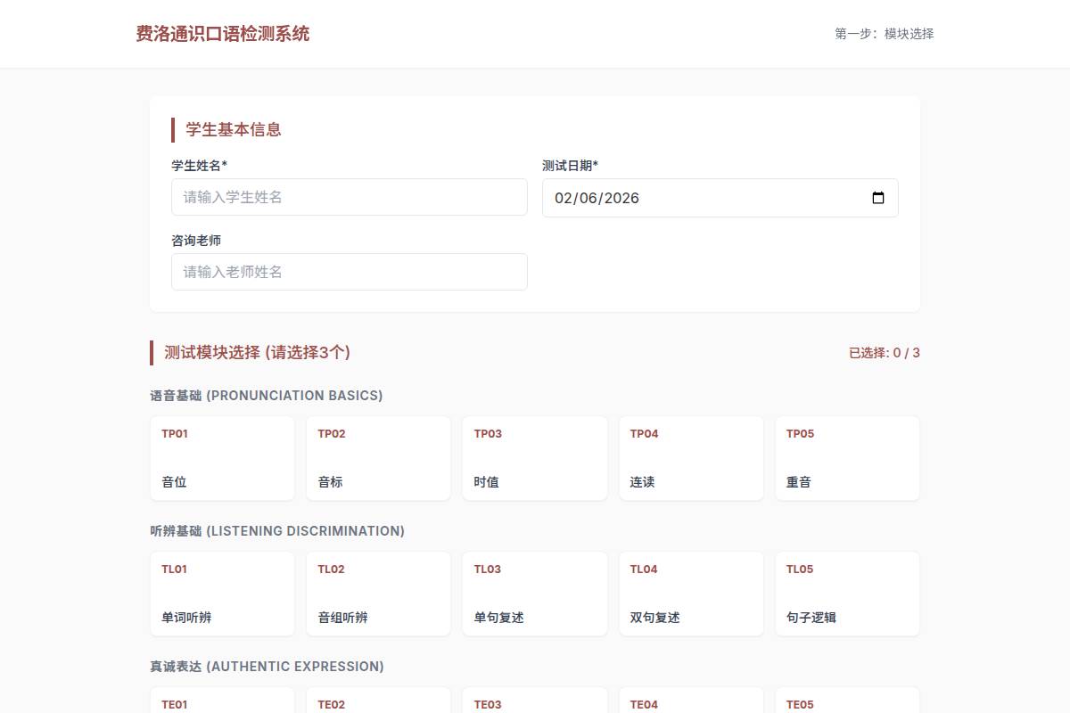Select the TP01 音位 module card

[x=222, y=457]
